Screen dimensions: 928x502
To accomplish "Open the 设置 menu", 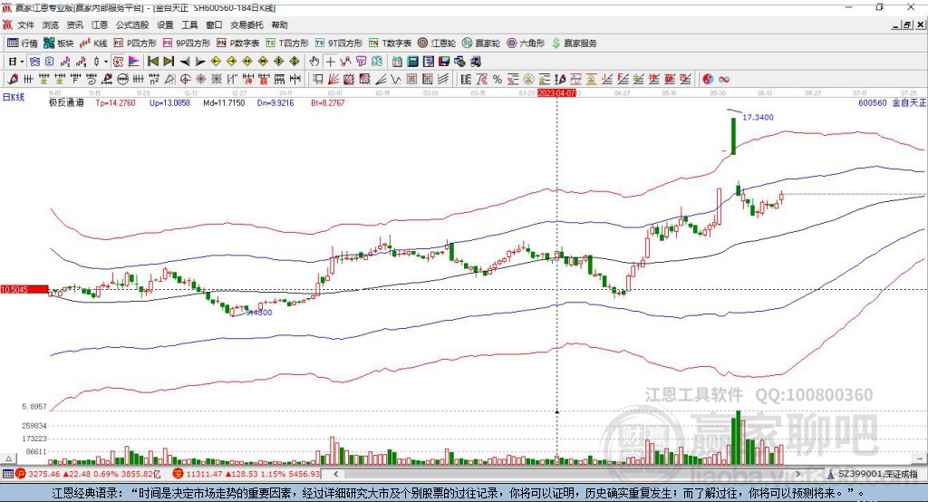I will click(165, 24).
